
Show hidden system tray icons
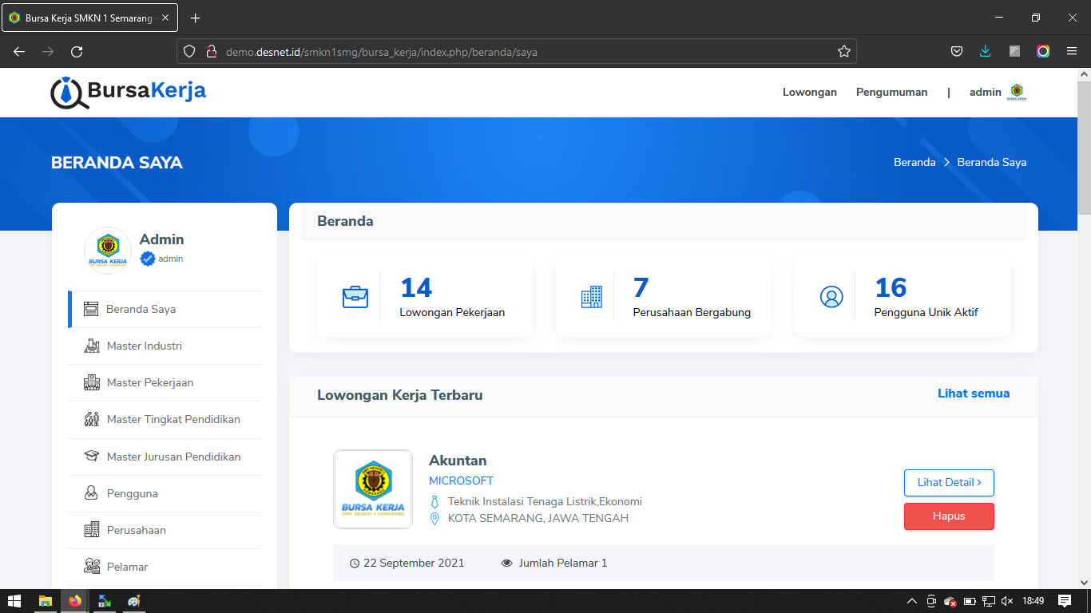(x=911, y=601)
